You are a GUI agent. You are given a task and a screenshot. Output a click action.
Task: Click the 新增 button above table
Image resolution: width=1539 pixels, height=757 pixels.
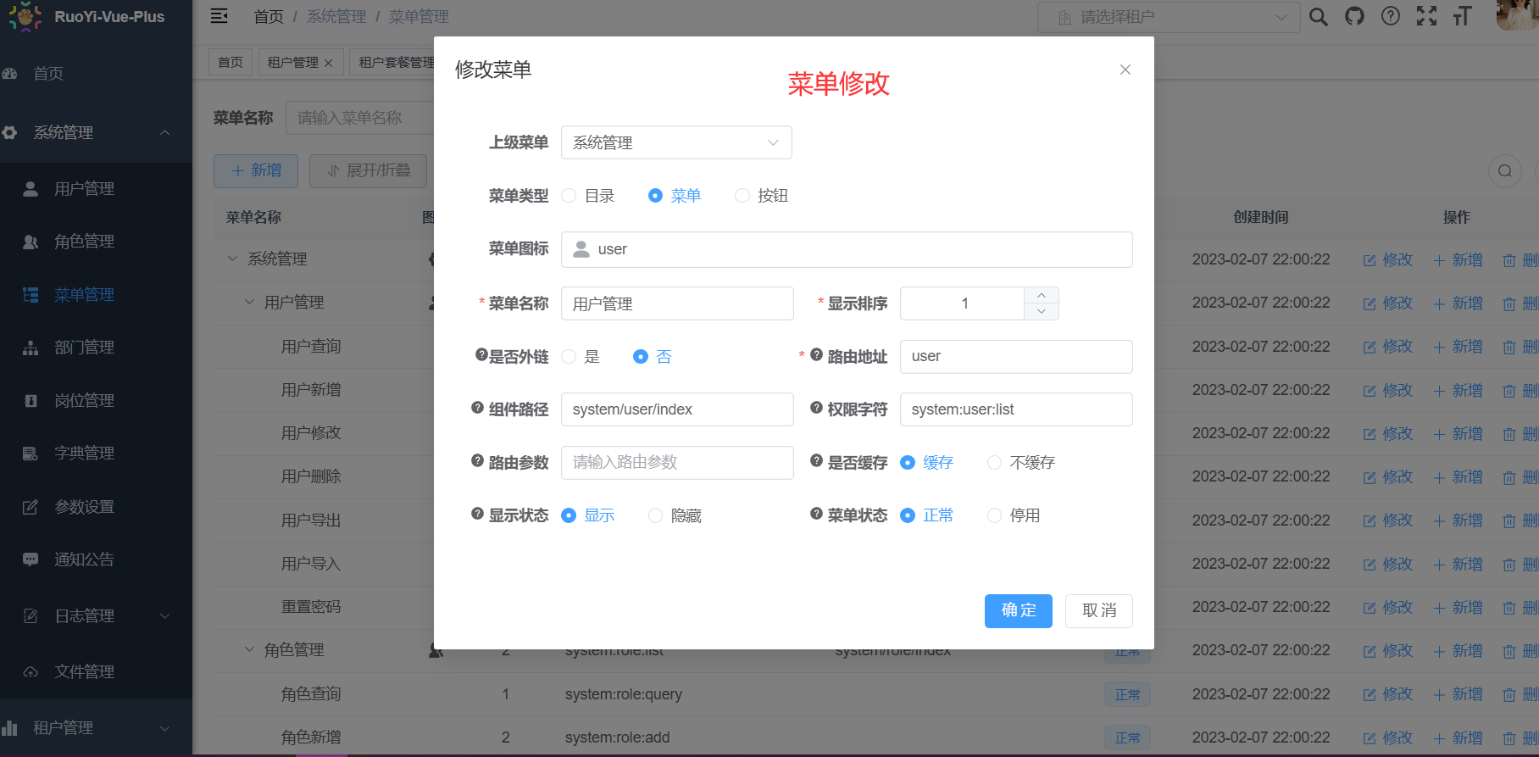click(x=257, y=171)
